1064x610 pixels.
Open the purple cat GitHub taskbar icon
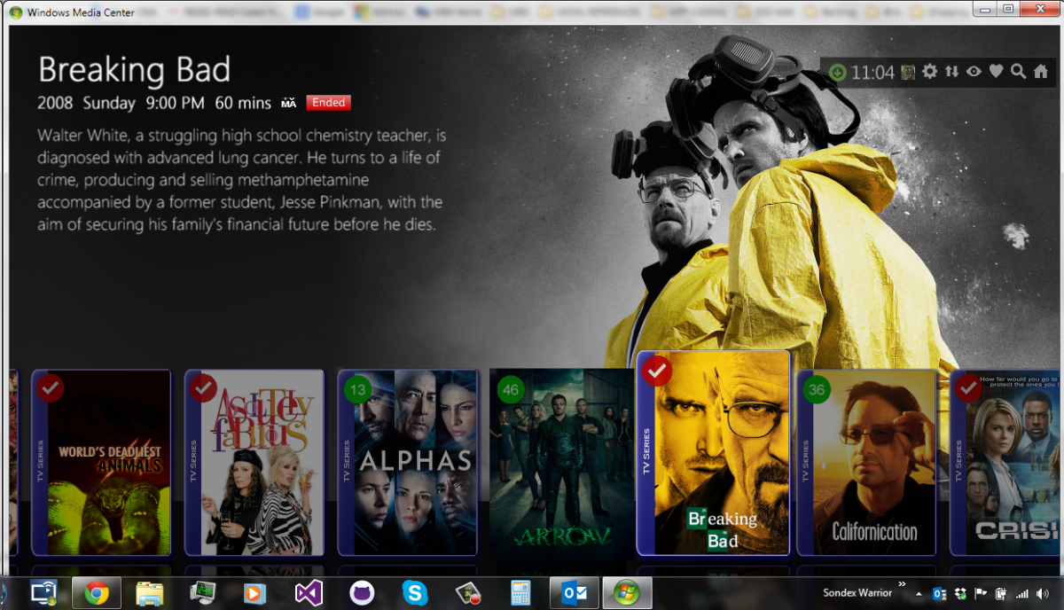(x=362, y=593)
